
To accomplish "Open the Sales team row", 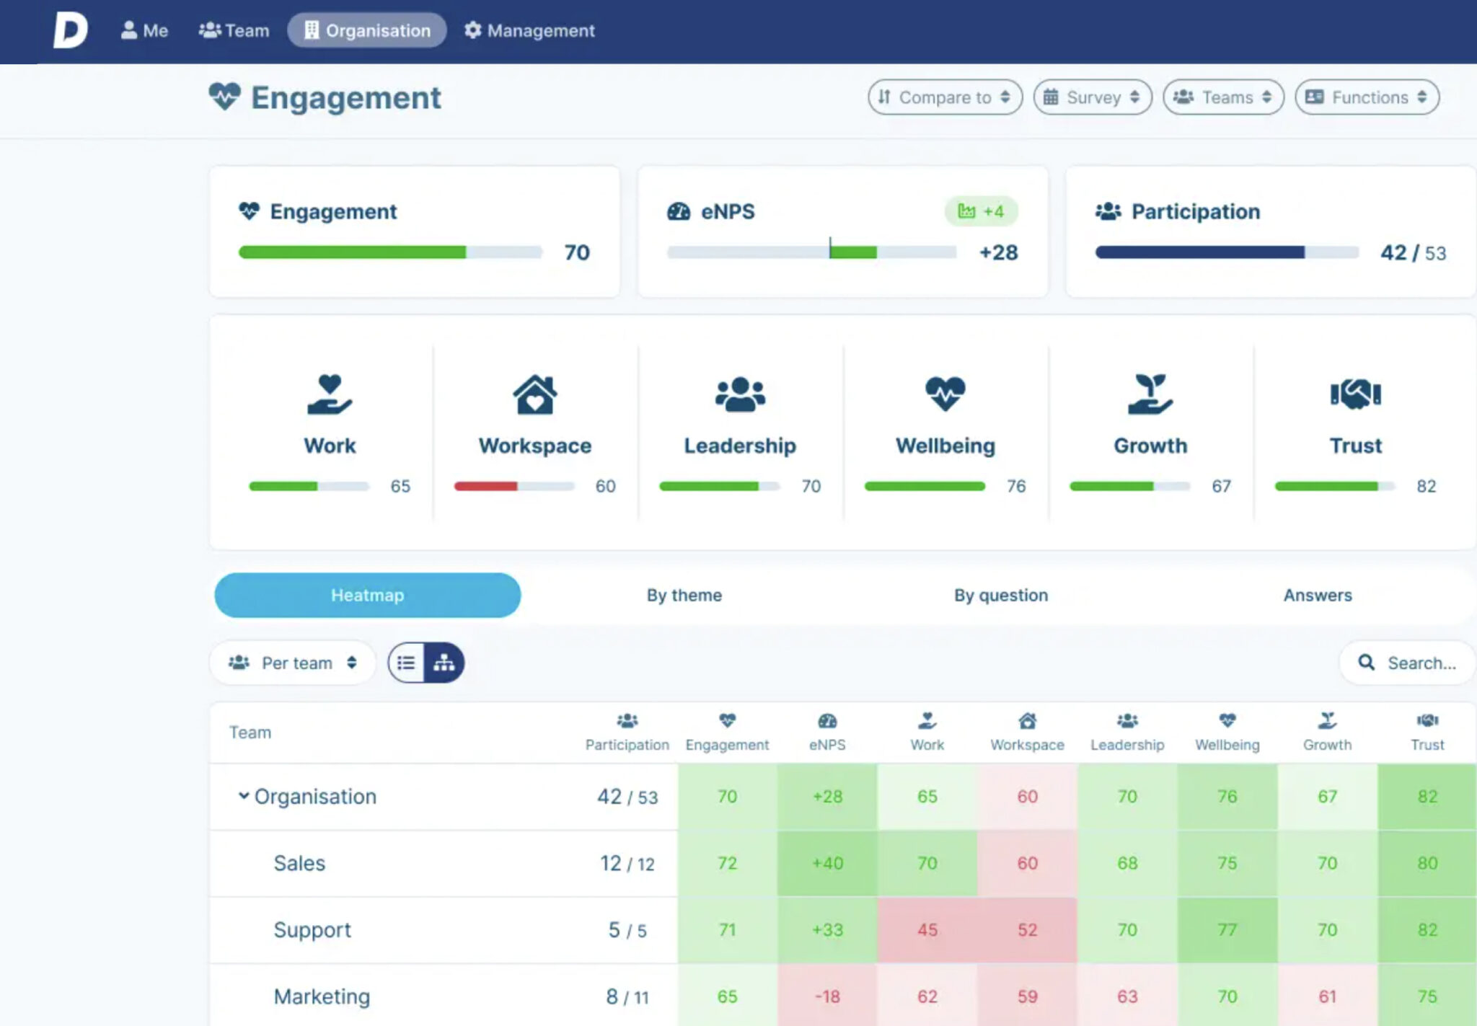I will [299, 863].
